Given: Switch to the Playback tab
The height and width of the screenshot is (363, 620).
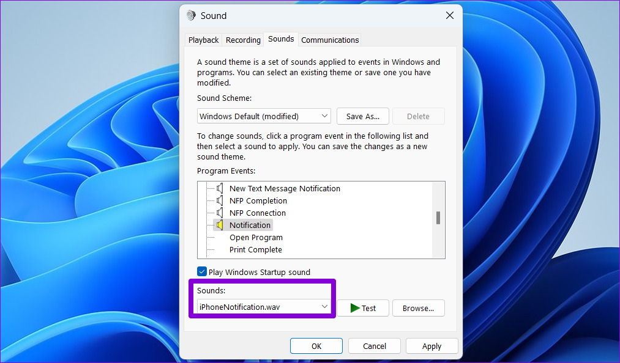Looking at the screenshot, I should 203,40.
